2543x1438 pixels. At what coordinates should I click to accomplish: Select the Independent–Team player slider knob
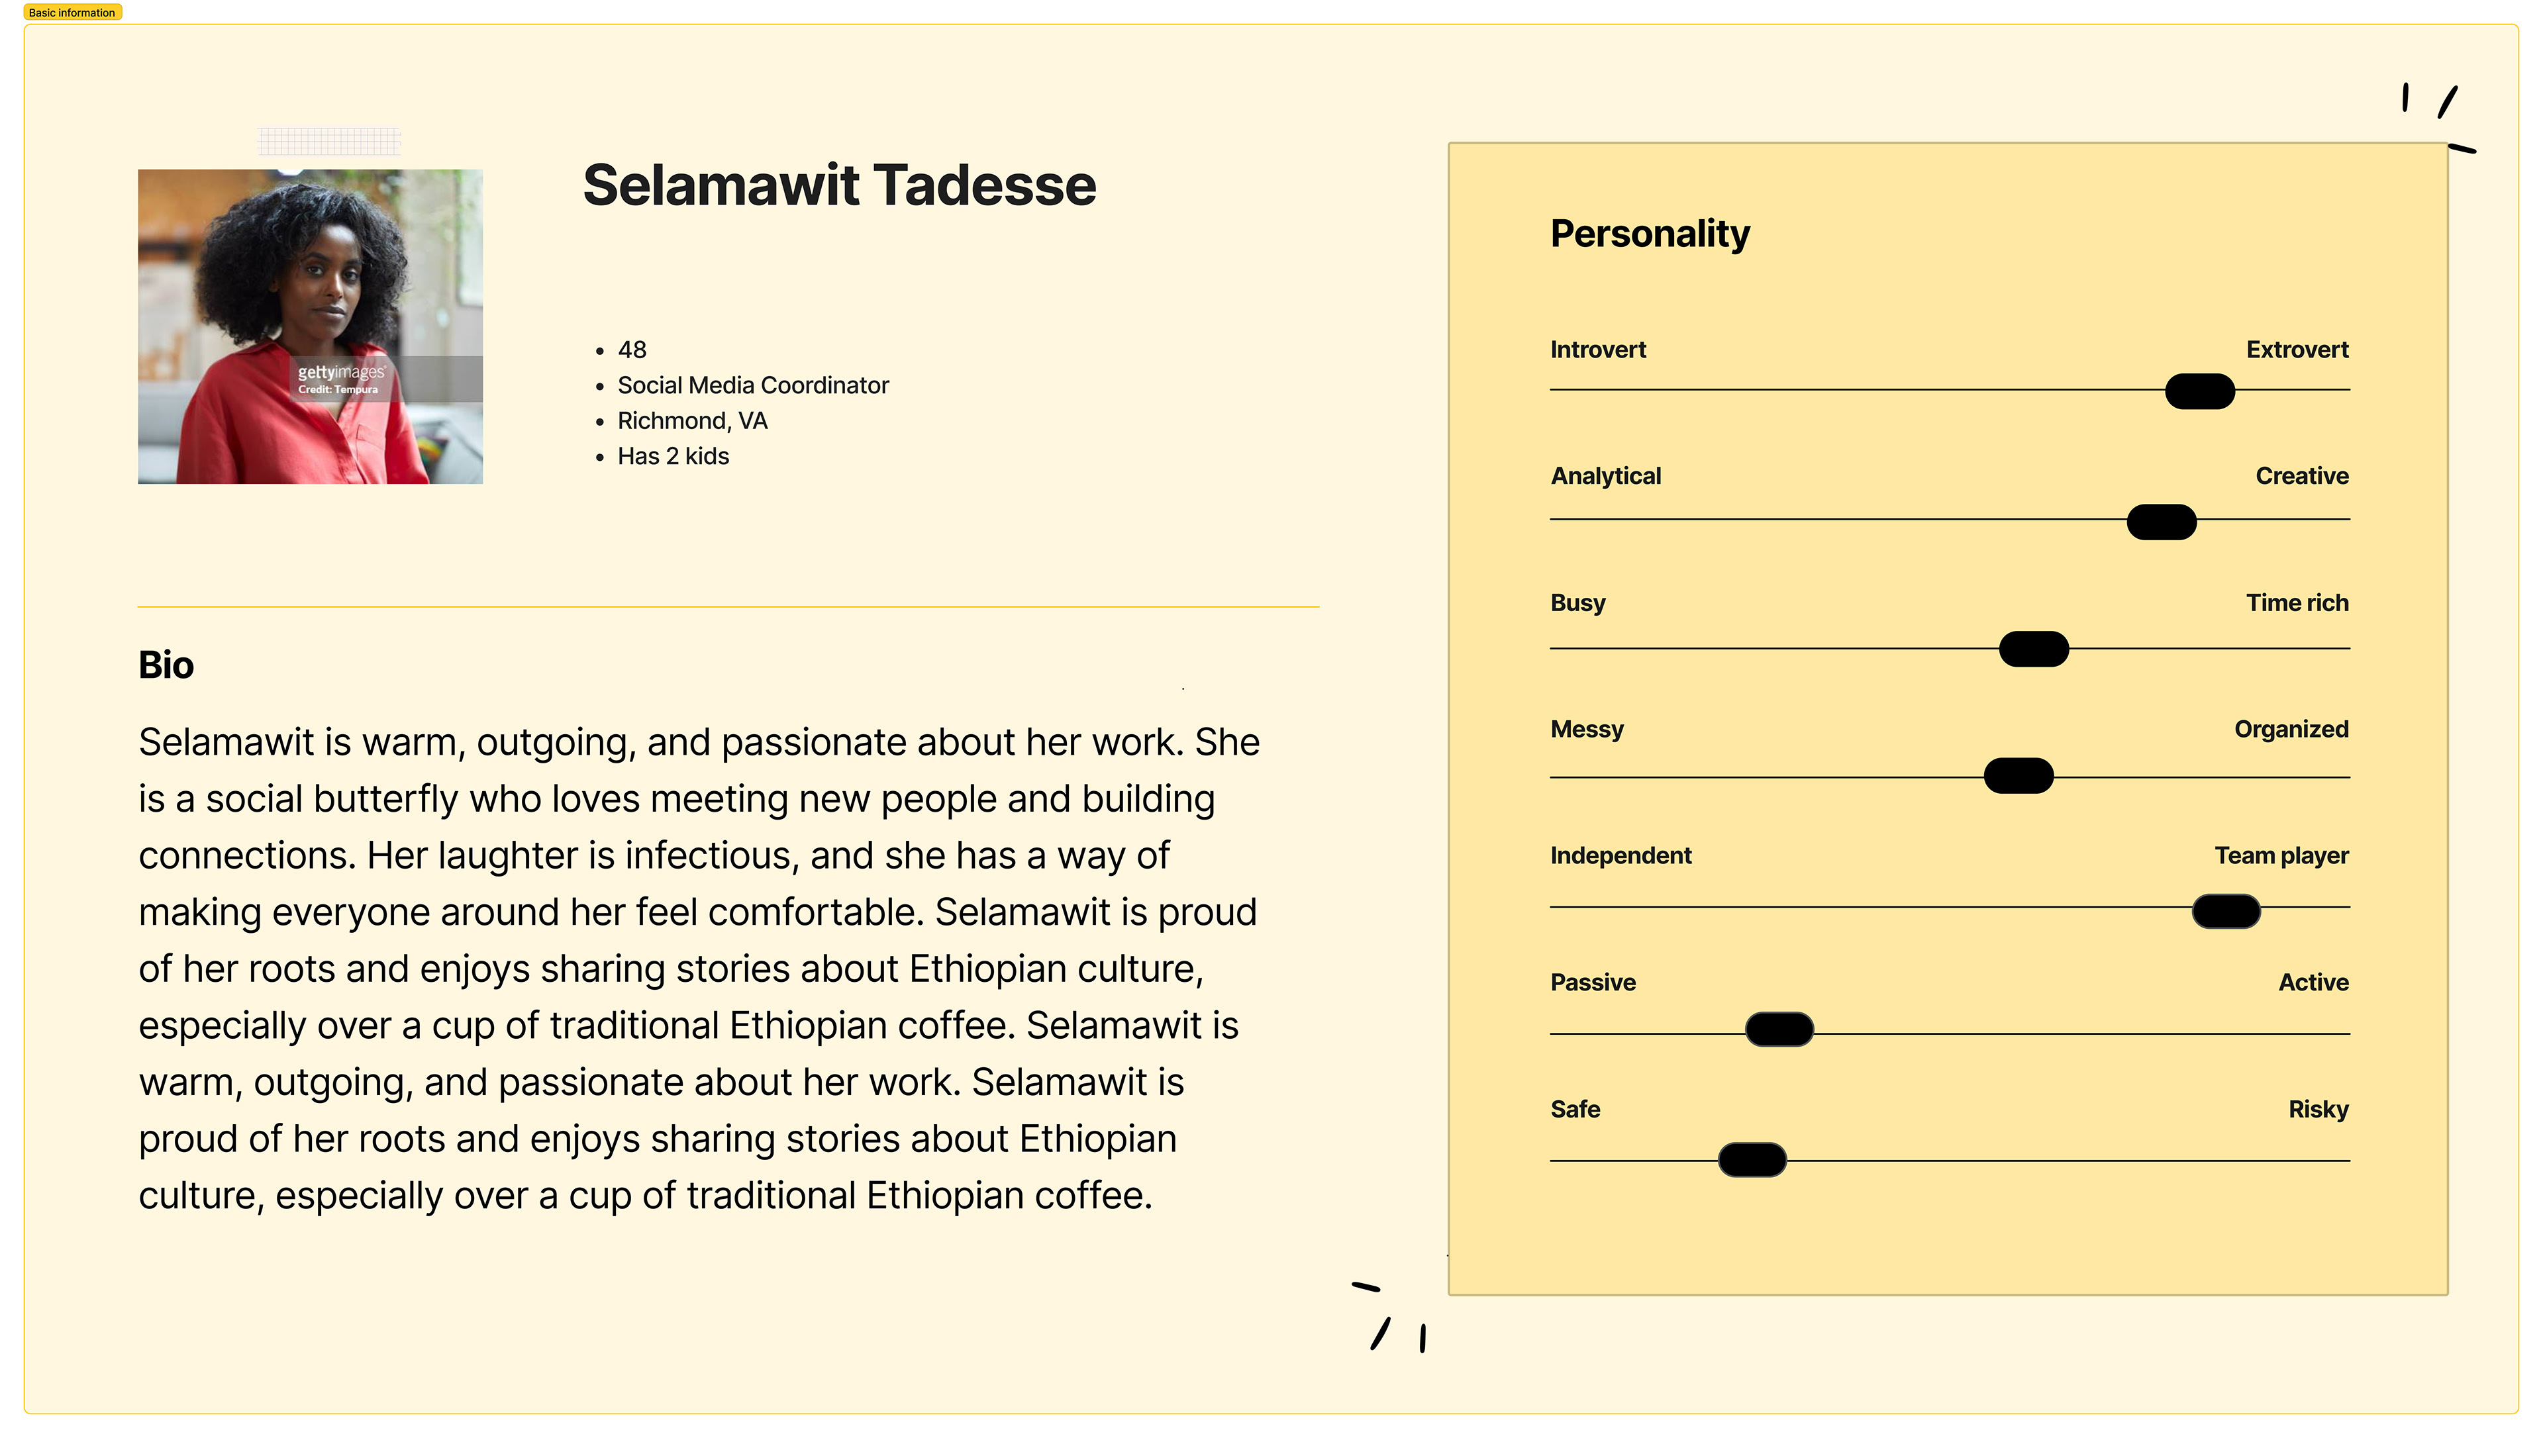click(2225, 910)
